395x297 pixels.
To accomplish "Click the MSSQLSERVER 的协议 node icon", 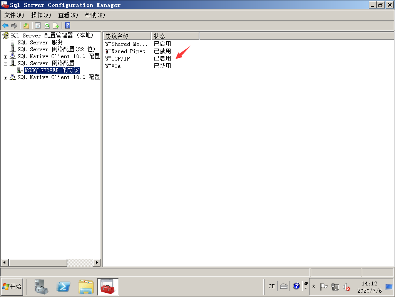I will click(x=20, y=70).
